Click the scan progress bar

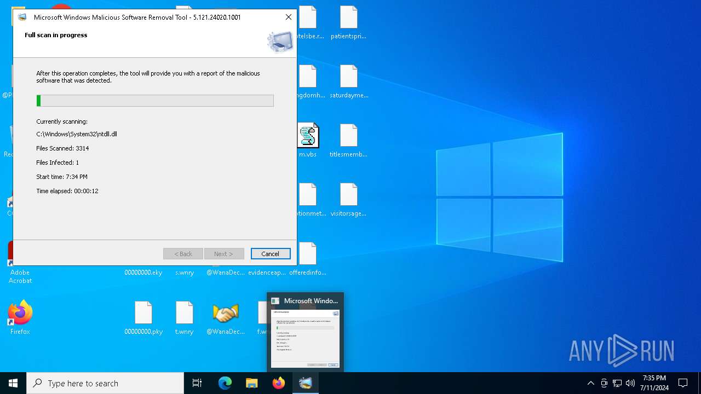coord(155,101)
